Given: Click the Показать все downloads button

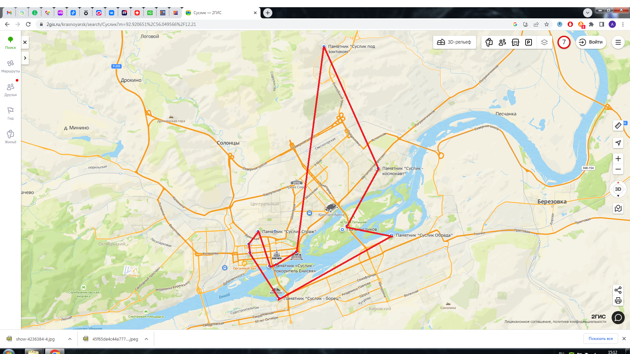Looking at the screenshot, I should pos(600,339).
